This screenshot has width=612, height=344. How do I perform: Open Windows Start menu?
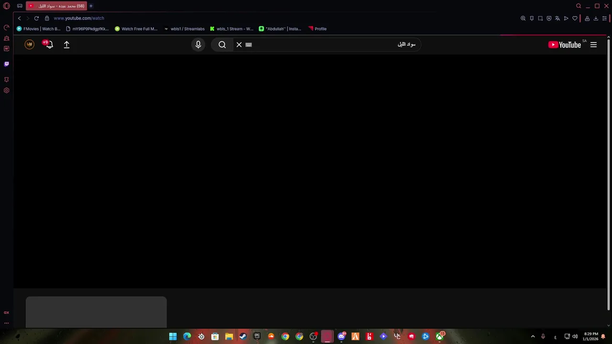click(x=173, y=336)
